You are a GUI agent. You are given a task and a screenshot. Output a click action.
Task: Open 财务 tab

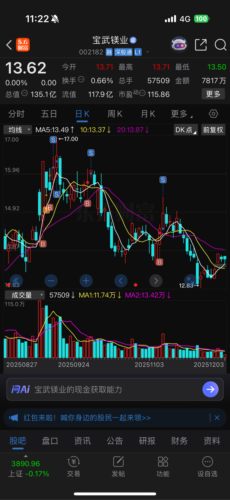point(179,441)
